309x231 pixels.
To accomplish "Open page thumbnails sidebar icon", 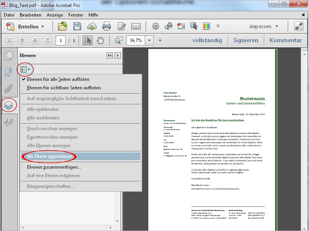I will pos(8,55).
